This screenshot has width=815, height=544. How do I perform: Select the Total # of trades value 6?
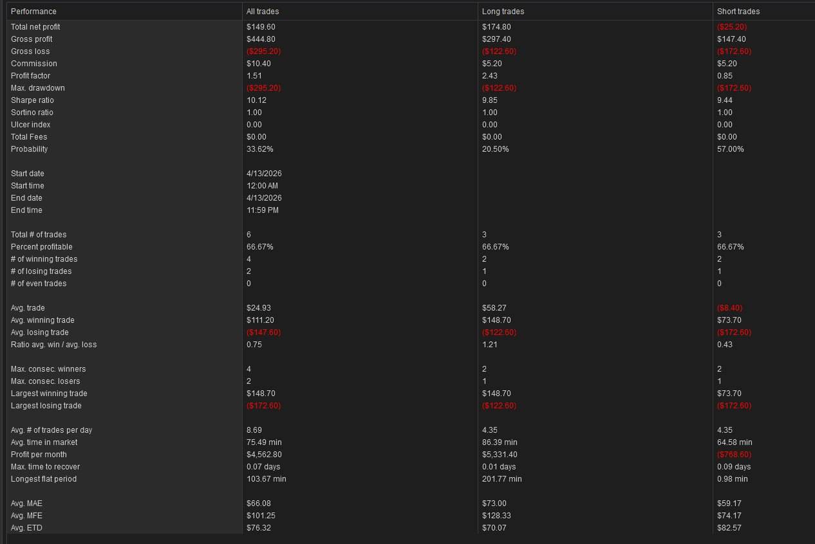click(249, 235)
